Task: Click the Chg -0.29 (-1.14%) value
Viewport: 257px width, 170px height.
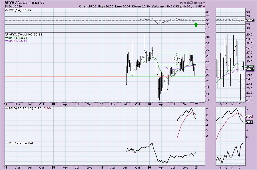Action: pos(189,6)
